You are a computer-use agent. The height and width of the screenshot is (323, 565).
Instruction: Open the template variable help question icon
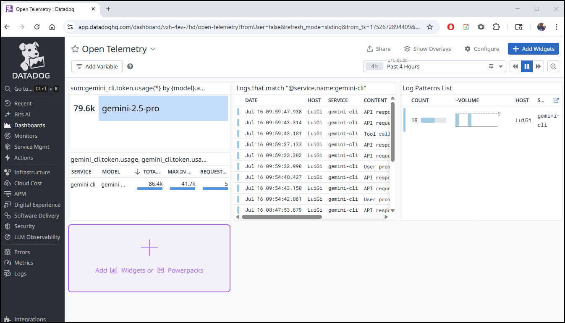click(x=130, y=66)
